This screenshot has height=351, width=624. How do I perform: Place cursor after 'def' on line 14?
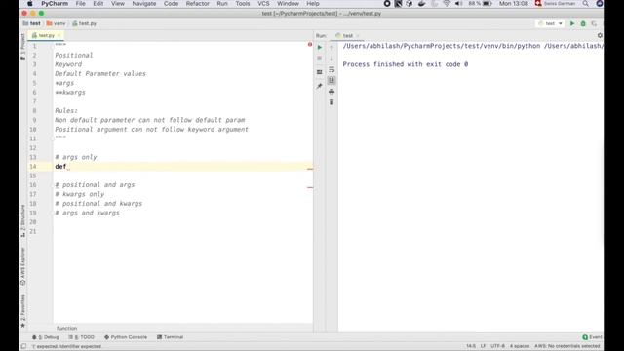pyautogui.click(x=67, y=167)
